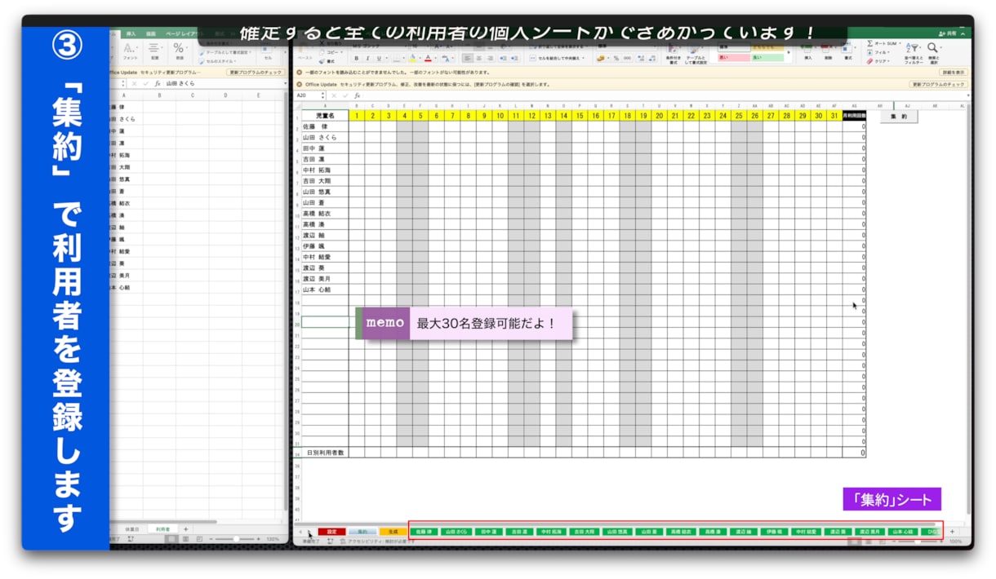Screen dimensions: 996x579
Task: Click the name box showing A20
Action: 307,95
